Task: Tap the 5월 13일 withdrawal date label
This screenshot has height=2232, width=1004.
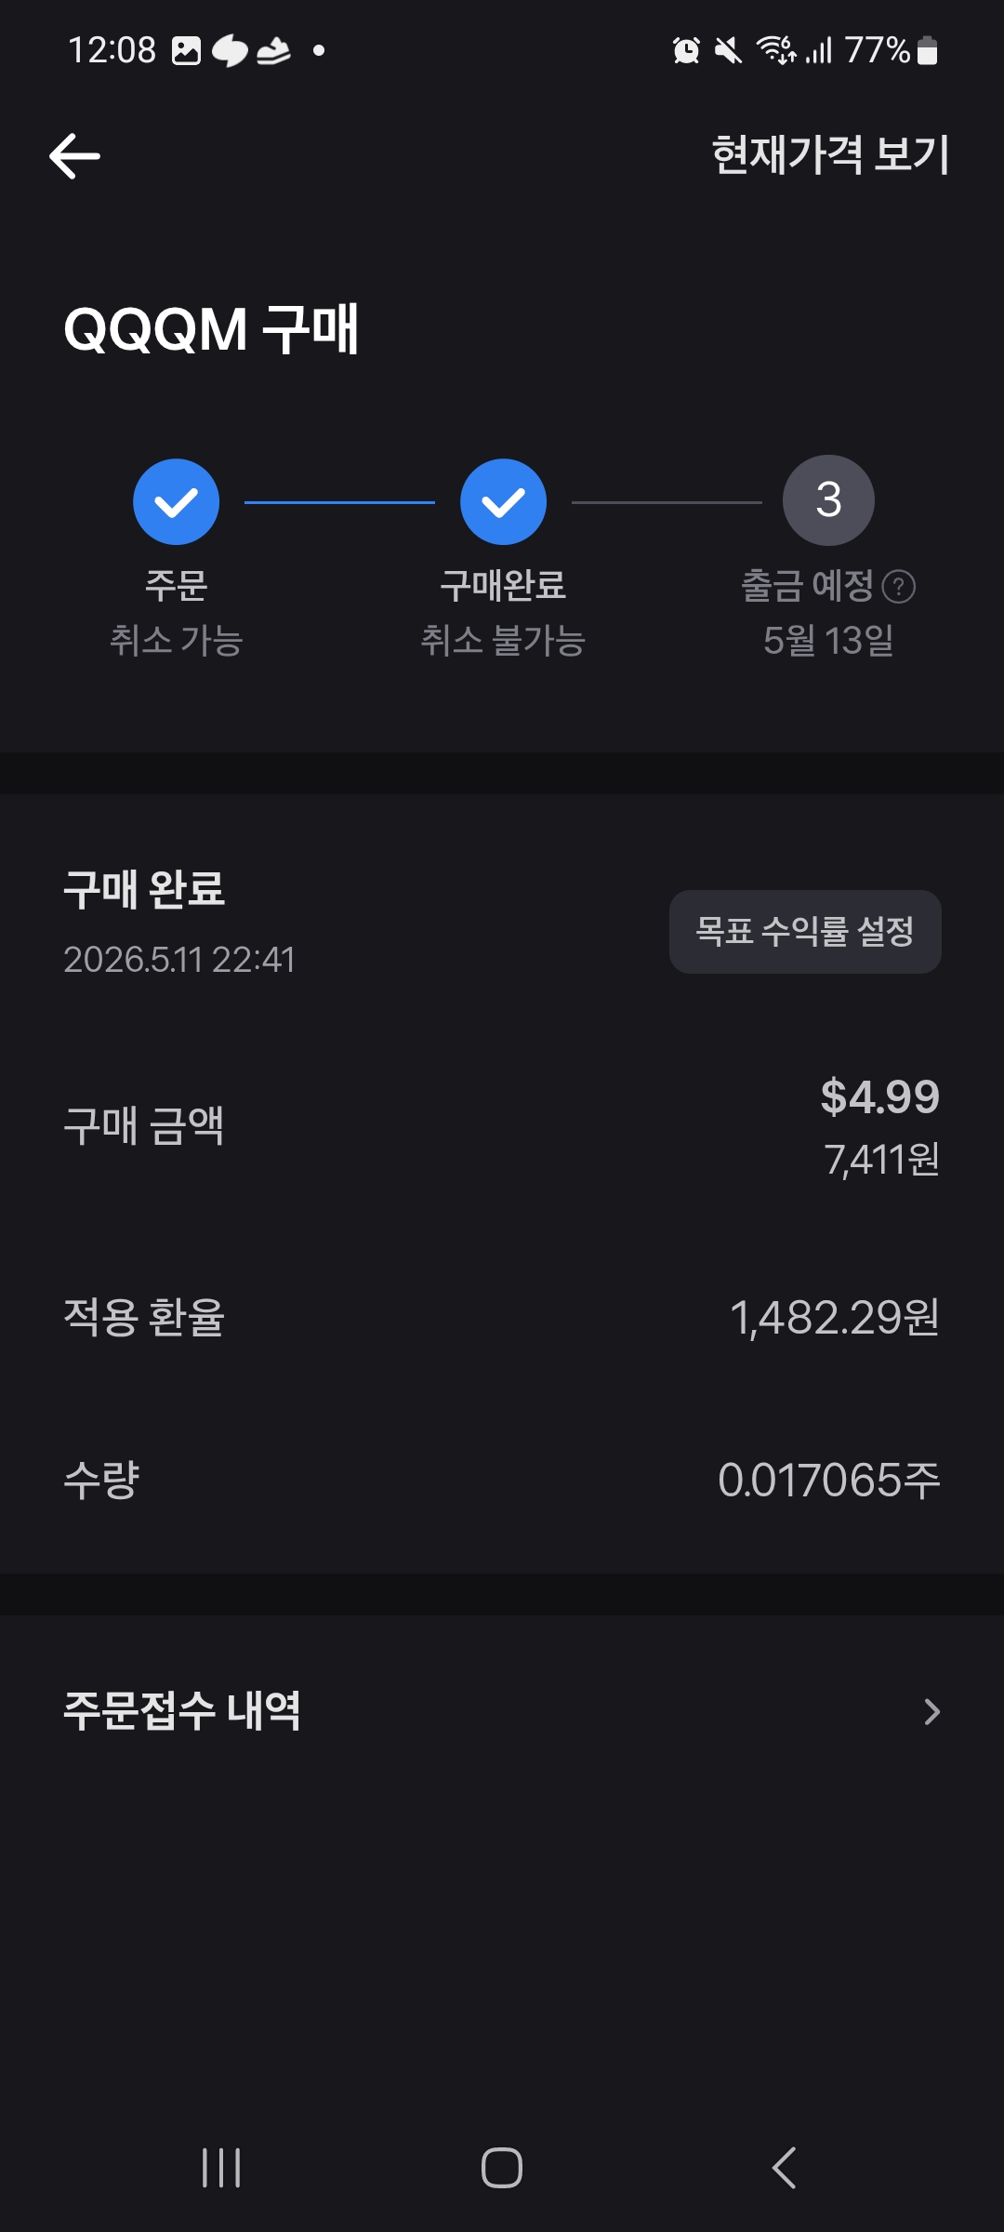Action: 828,640
